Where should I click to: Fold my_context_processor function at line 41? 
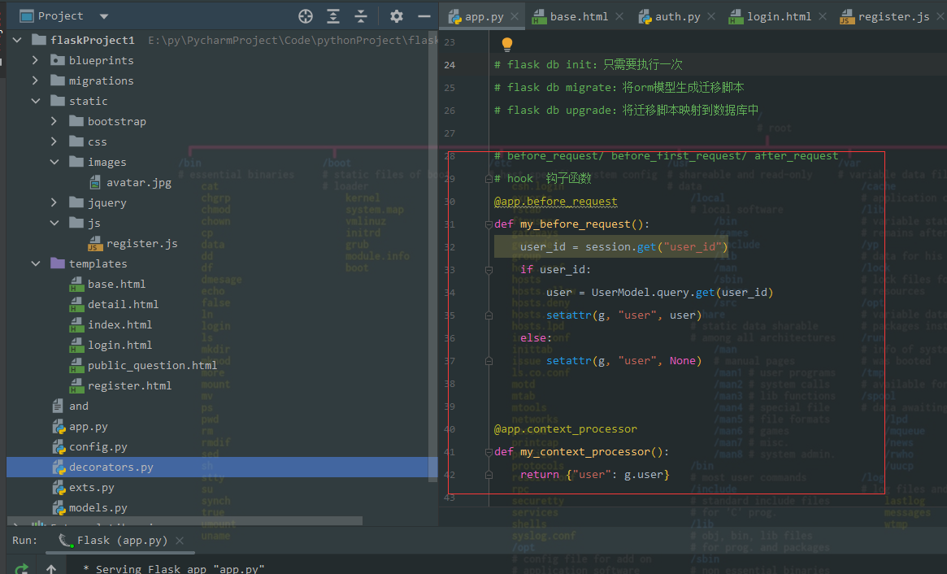[489, 452]
